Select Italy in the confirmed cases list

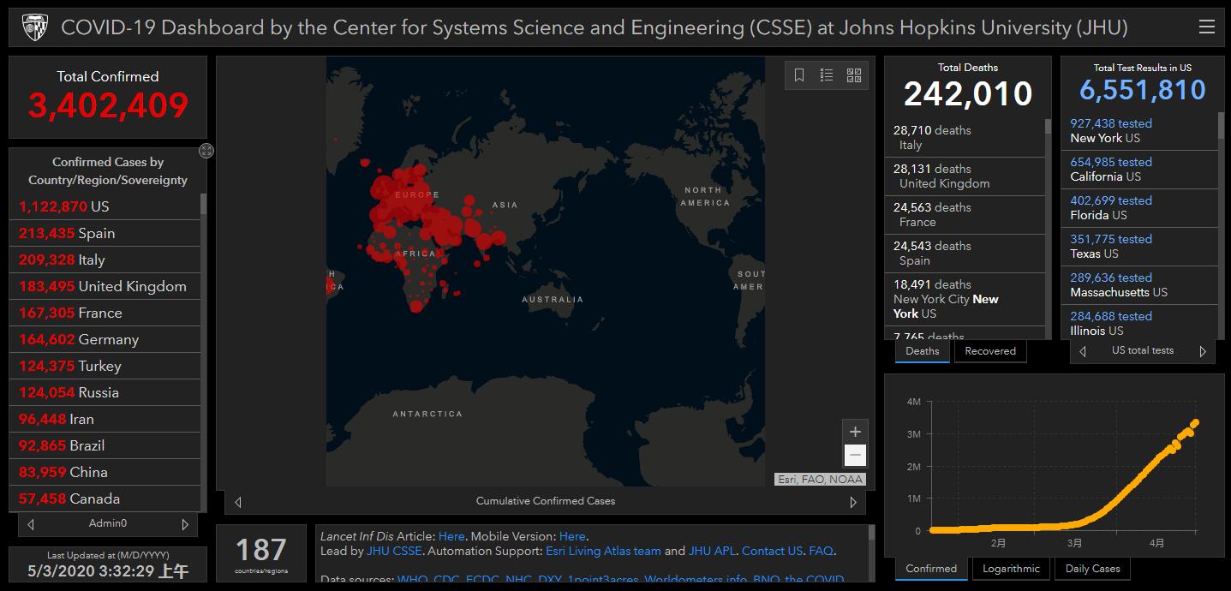coord(105,260)
